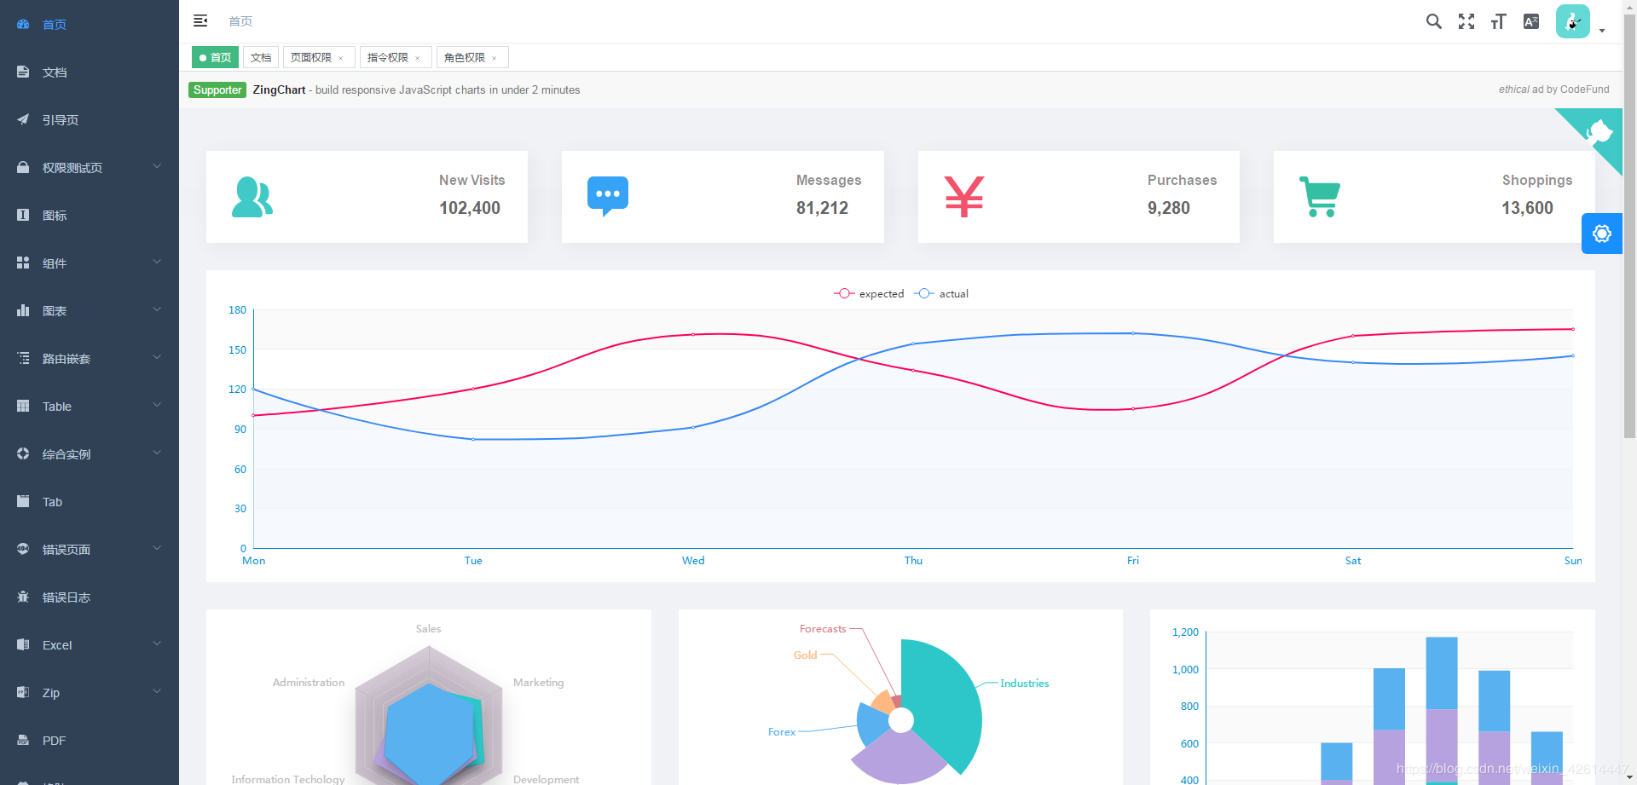Image resolution: width=1637 pixels, height=785 pixels.
Task: Expand the 图表 sidebar menu
Action: coord(55,310)
